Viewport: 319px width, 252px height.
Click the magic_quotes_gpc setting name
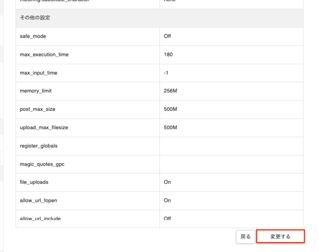[x=42, y=164]
